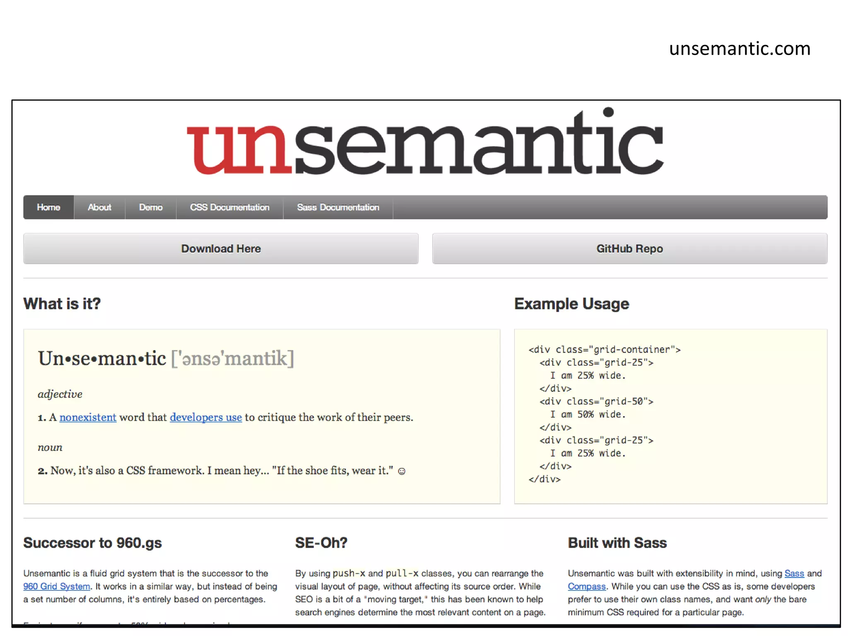Viewport: 848px width, 636px height.
Task: Click the word "noun"
Action: [50, 447]
